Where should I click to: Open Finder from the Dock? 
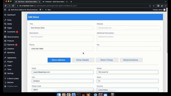click(59, 95)
